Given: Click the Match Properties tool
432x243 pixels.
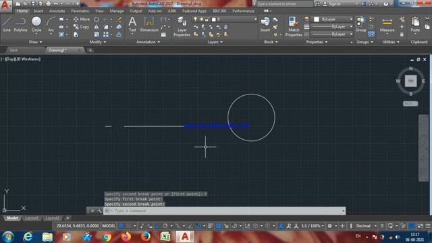Looking at the screenshot, I should pos(294,26).
